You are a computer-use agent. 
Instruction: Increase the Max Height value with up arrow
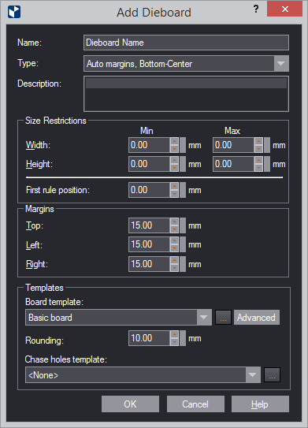(258, 160)
